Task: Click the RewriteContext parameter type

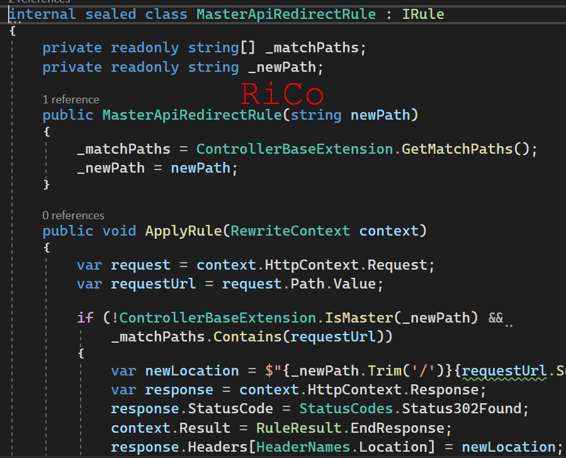Action: pyautogui.click(x=290, y=231)
